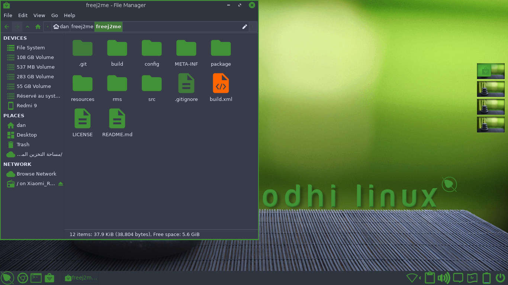508x285 pixels.
Task: Open the resources folder
Action: pyautogui.click(x=83, y=88)
